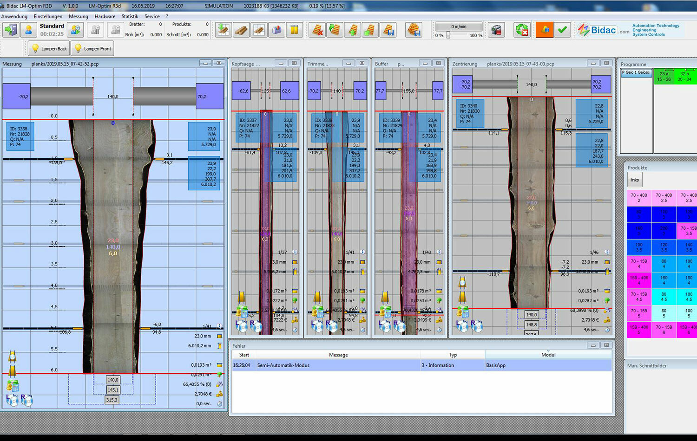The height and width of the screenshot is (441, 697).
Task: Click the reset icon with red X
Action: pos(521,29)
